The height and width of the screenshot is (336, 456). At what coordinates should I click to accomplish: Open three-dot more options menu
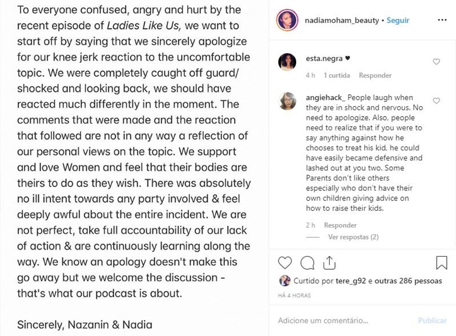point(442,20)
